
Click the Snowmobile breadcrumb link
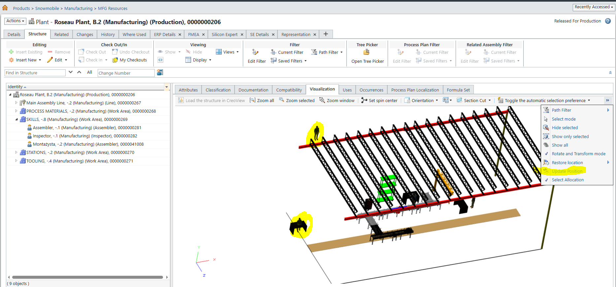pyautogui.click(x=47, y=8)
